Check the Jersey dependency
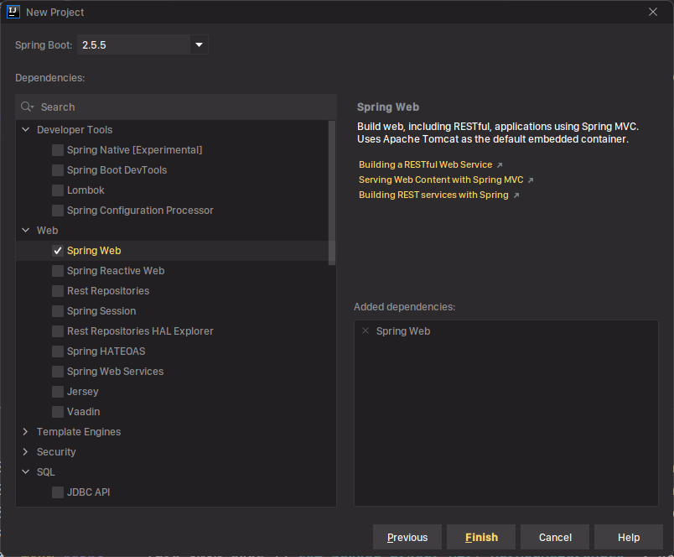Viewport: 674px width, 557px height. (x=58, y=392)
